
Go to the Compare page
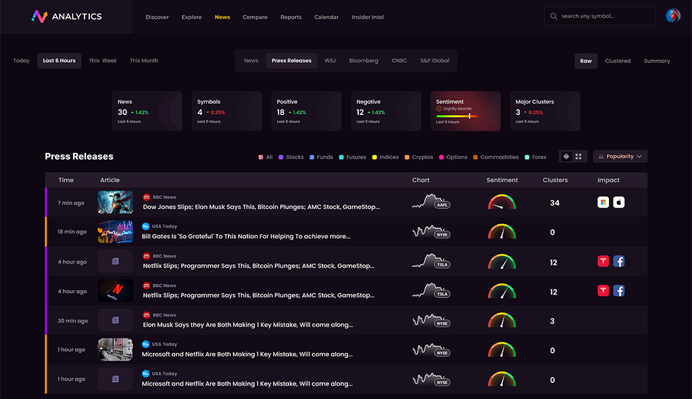tap(255, 17)
